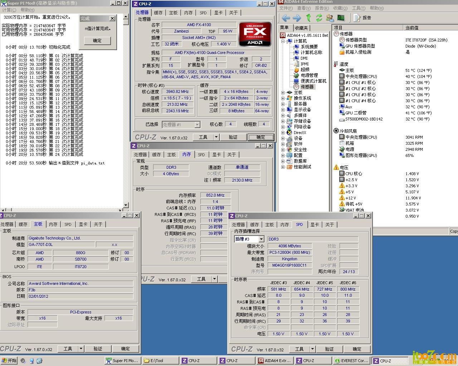458x366 pixels.
Task: Expand the 数据库 tree node
Action: 283,161
